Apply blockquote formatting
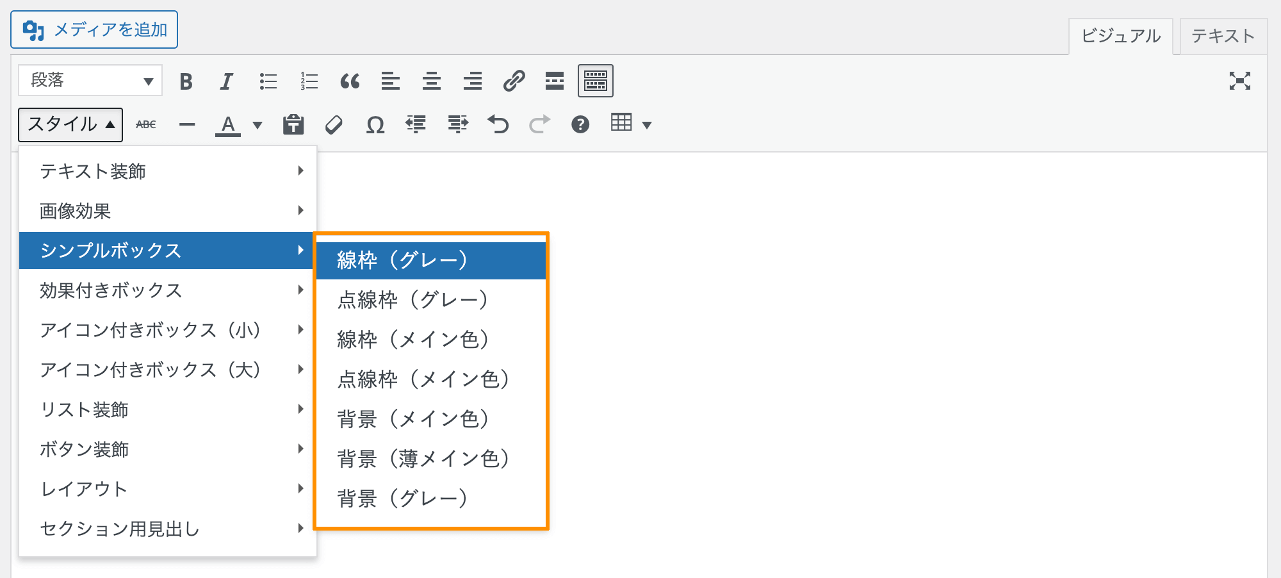 350,81
